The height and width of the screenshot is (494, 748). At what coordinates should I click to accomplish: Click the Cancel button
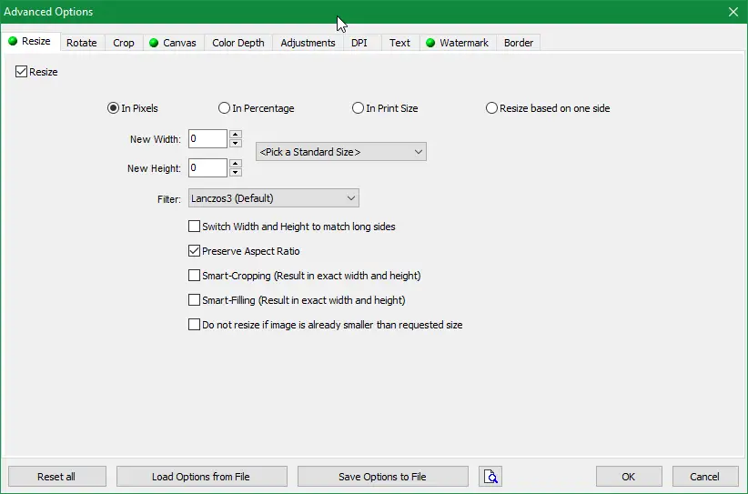click(705, 477)
